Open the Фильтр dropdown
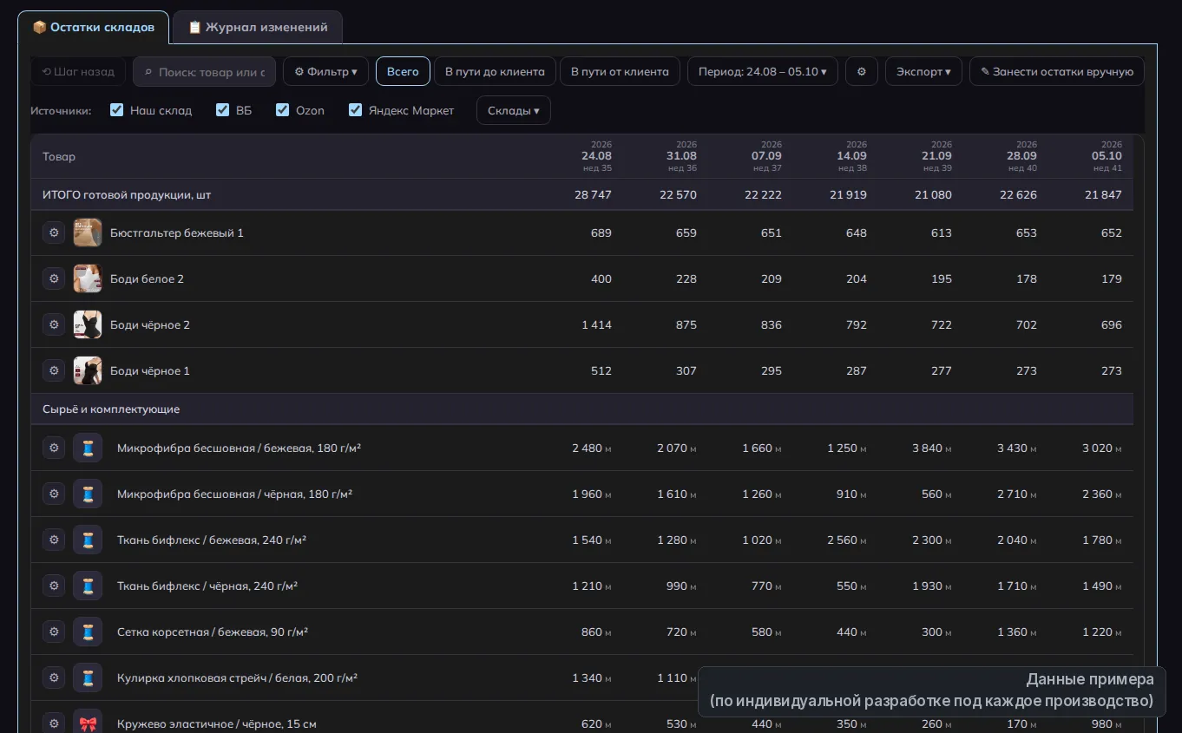The image size is (1182, 733). [326, 71]
